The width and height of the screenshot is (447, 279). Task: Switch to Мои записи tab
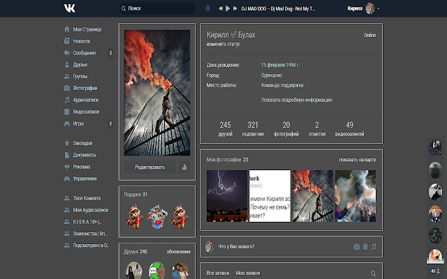pyautogui.click(x=248, y=273)
